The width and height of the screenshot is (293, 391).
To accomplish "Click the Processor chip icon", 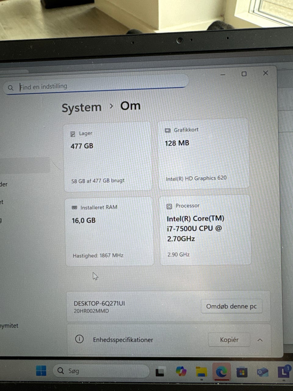I will 169,206.
